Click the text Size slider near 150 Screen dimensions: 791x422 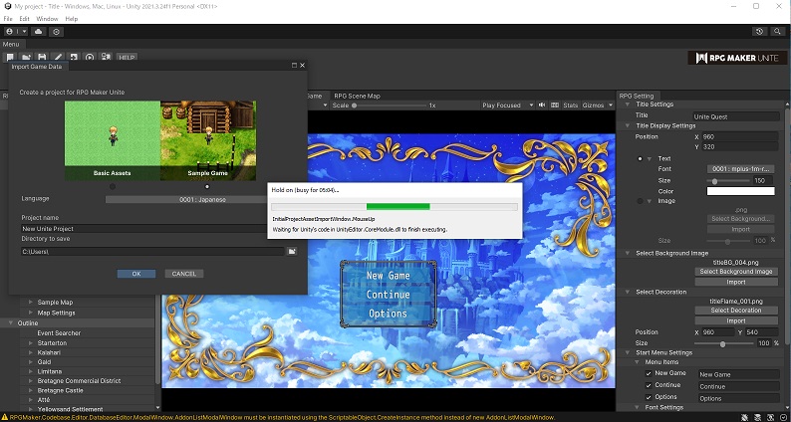726,180
